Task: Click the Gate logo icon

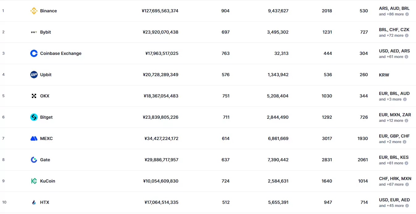Action: pos(34,160)
